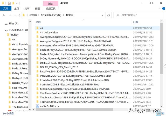This screenshot has width=166, height=116.
Task: Select Fast.Five.2011 in navigation tree
Action: coord(20,88)
